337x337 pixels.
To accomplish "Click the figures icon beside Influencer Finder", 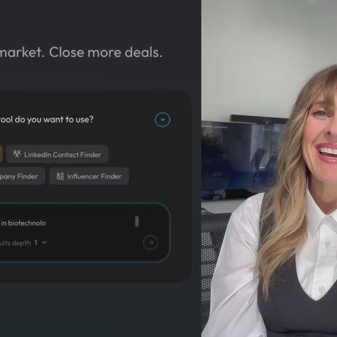I will click(x=60, y=176).
